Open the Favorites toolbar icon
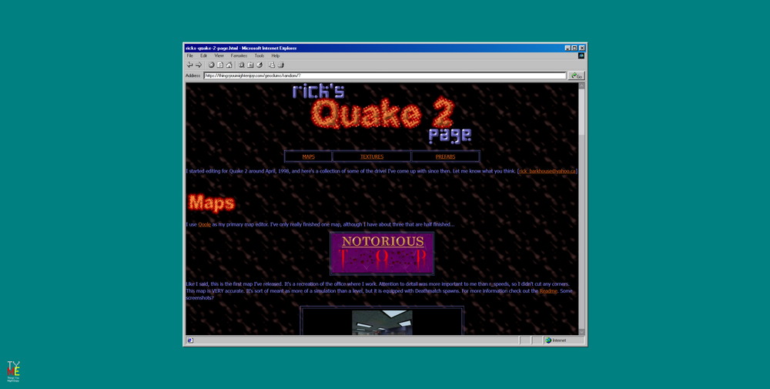The image size is (770, 389). (x=250, y=65)
